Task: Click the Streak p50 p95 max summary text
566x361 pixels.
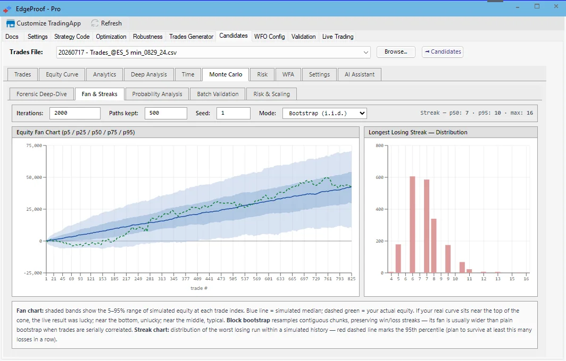Action: click(477, 113)
